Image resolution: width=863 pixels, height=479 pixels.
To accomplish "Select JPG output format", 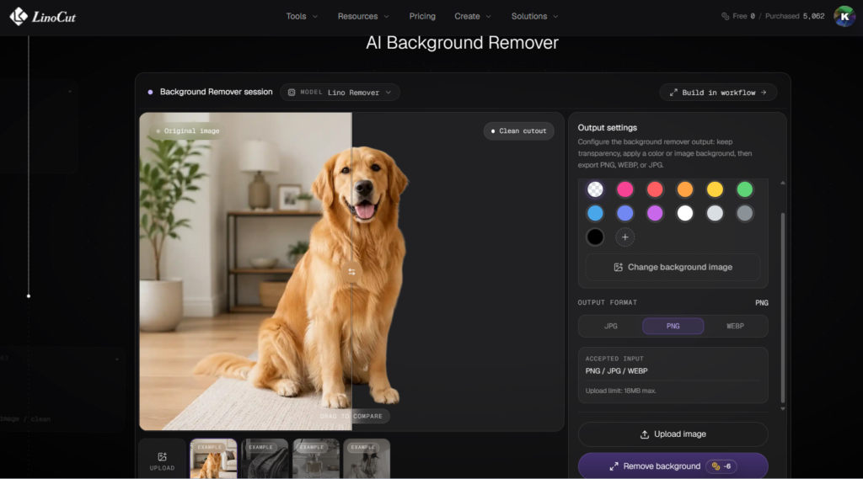I will click(x=610, y=326).
